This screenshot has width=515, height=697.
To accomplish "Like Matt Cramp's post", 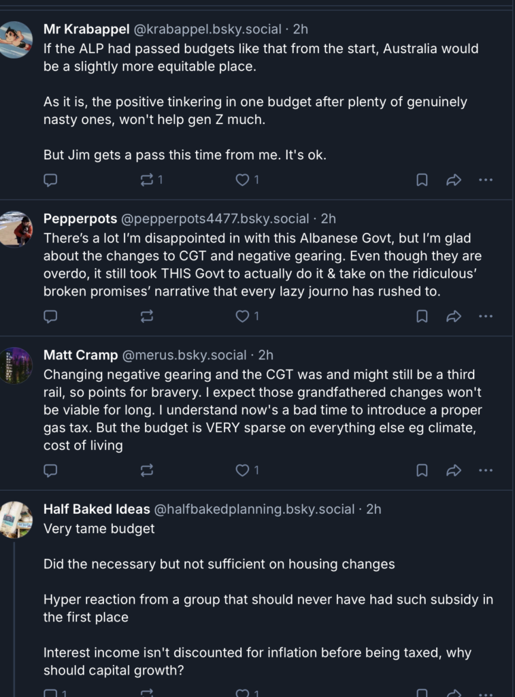I will [x=242, y=470].
